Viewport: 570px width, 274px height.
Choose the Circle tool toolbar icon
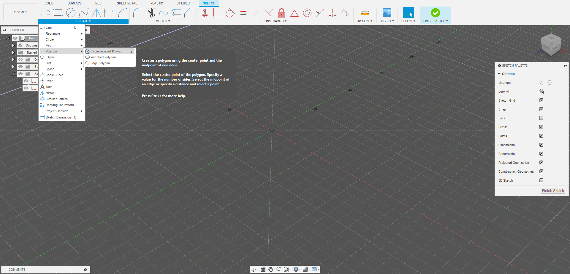point(71,13)
